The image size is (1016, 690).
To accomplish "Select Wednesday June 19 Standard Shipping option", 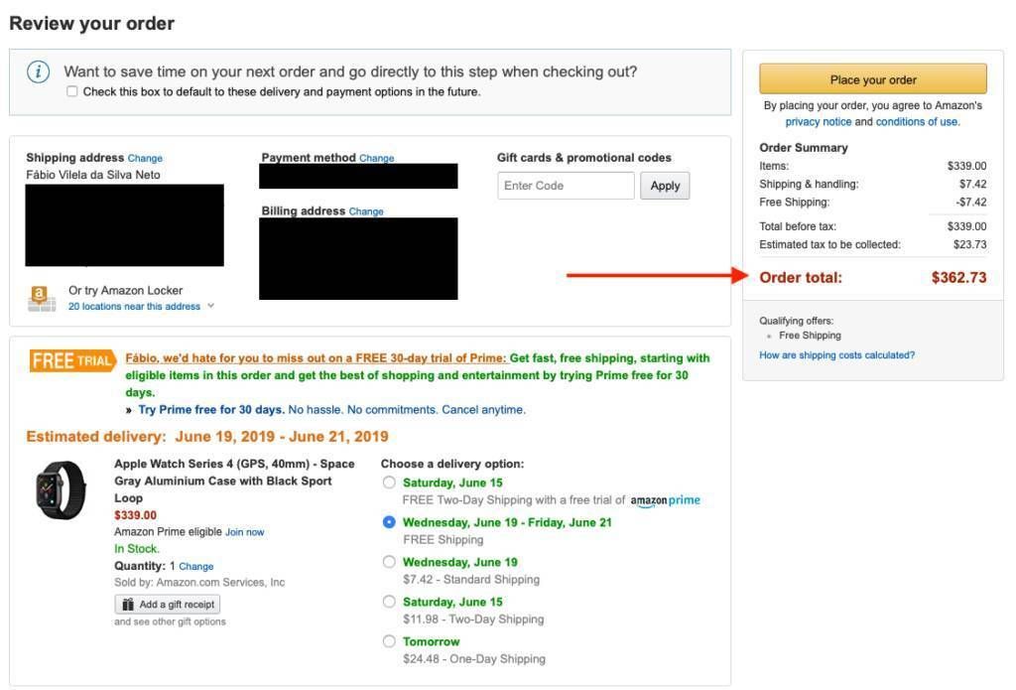I will point(389,562).
